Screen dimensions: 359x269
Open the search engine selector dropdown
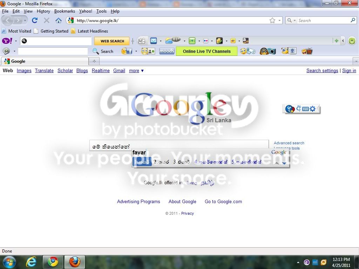tap(294, 20)
